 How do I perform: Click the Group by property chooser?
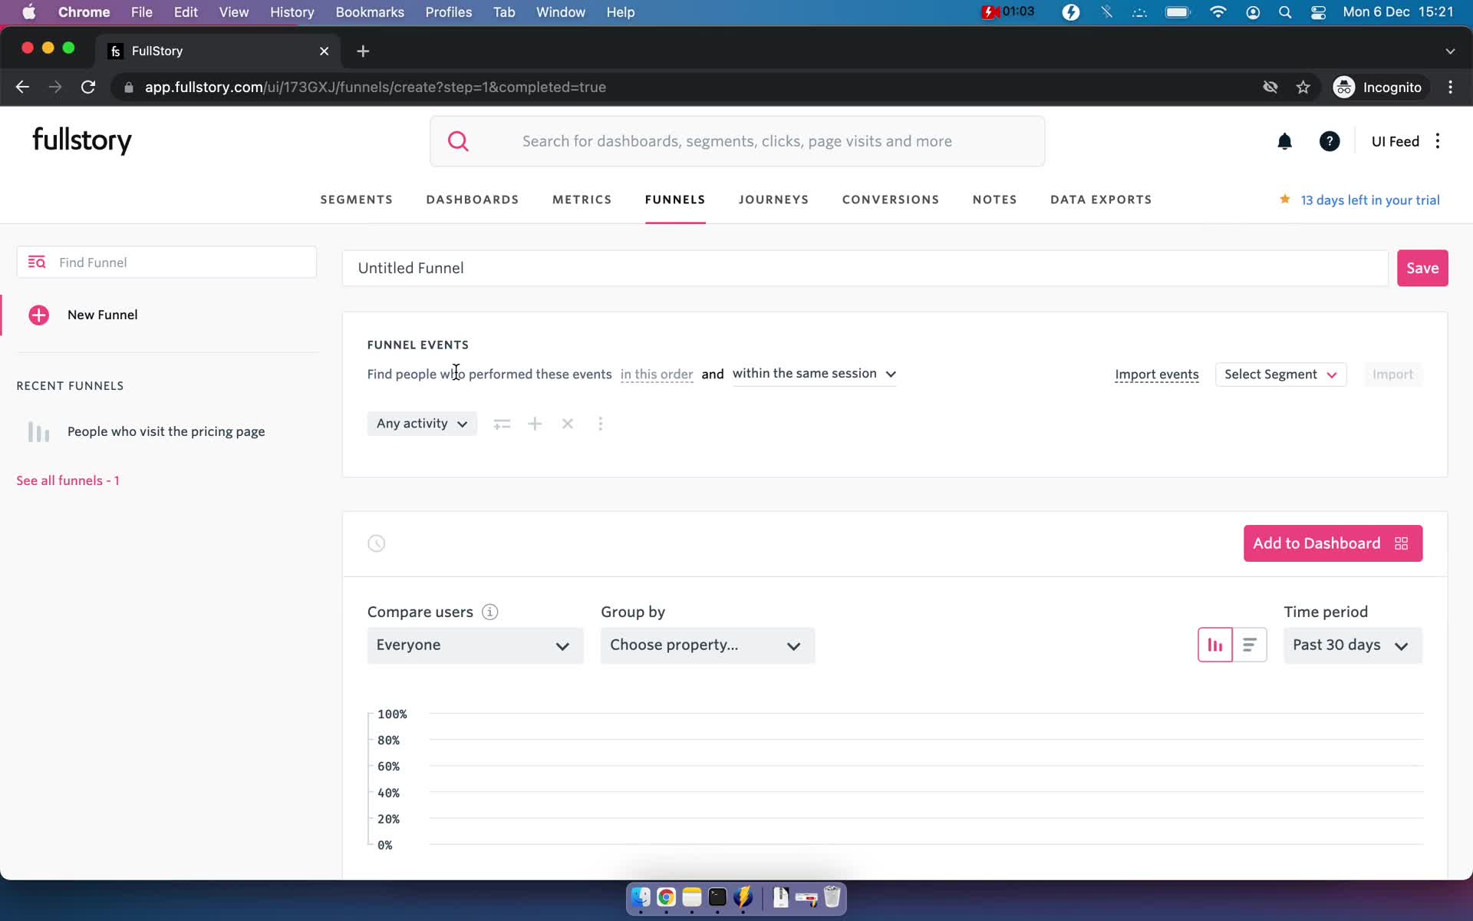tap(705, 644)
